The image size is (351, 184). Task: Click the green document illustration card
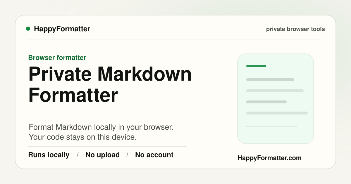[x=276, y=99]
